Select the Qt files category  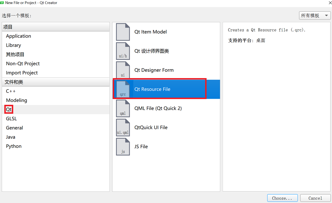point(56,110)
